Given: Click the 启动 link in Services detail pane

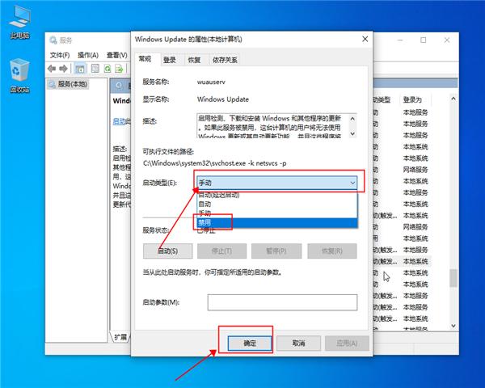Looking at the screenshot, I should click(119, 121).
